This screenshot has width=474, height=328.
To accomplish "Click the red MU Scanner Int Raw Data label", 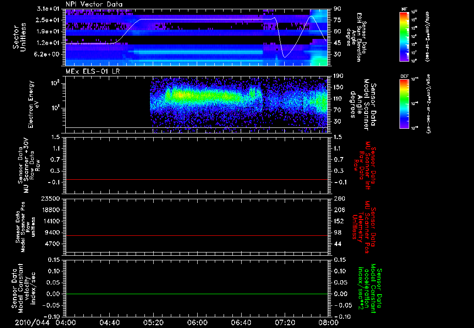I will coord(365,166).
